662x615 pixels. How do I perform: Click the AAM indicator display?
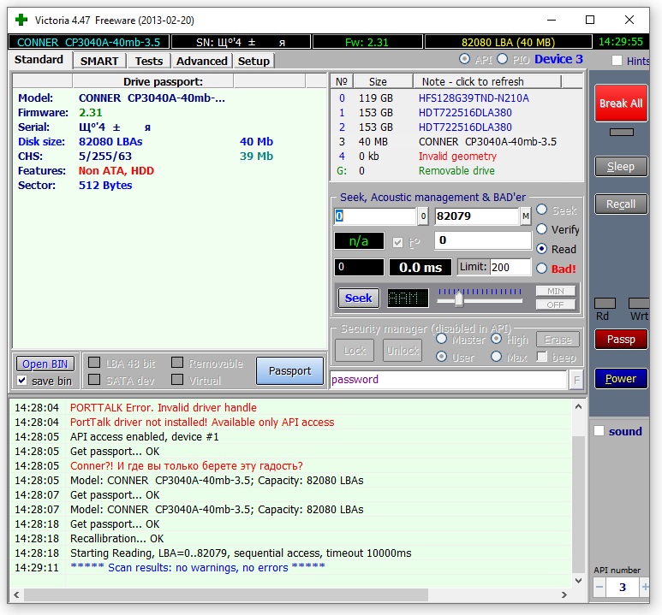pos(408,299)
